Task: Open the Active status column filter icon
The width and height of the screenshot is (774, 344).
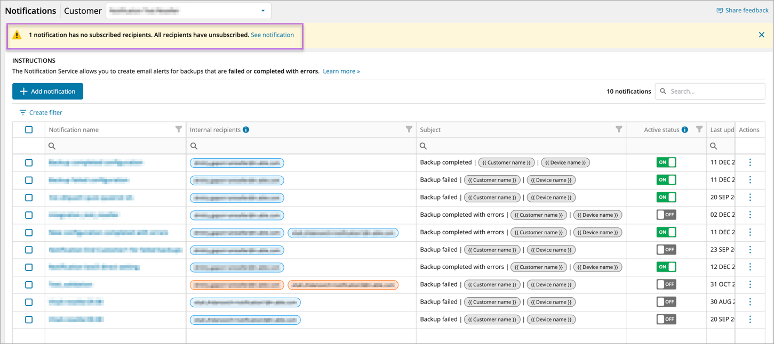Action: [x=699, y=129]
